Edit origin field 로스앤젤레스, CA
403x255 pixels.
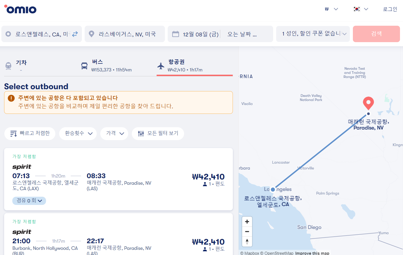pos(42,34)
